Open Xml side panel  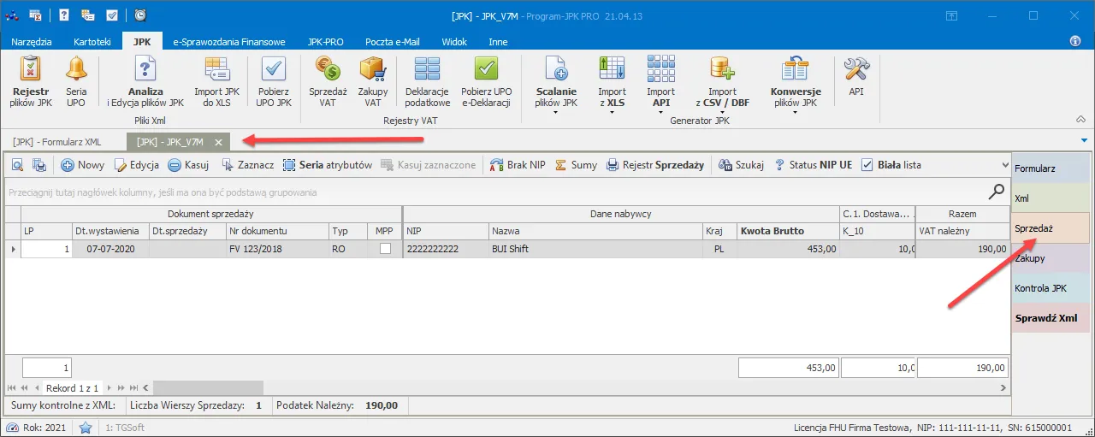click(1051, 198)
